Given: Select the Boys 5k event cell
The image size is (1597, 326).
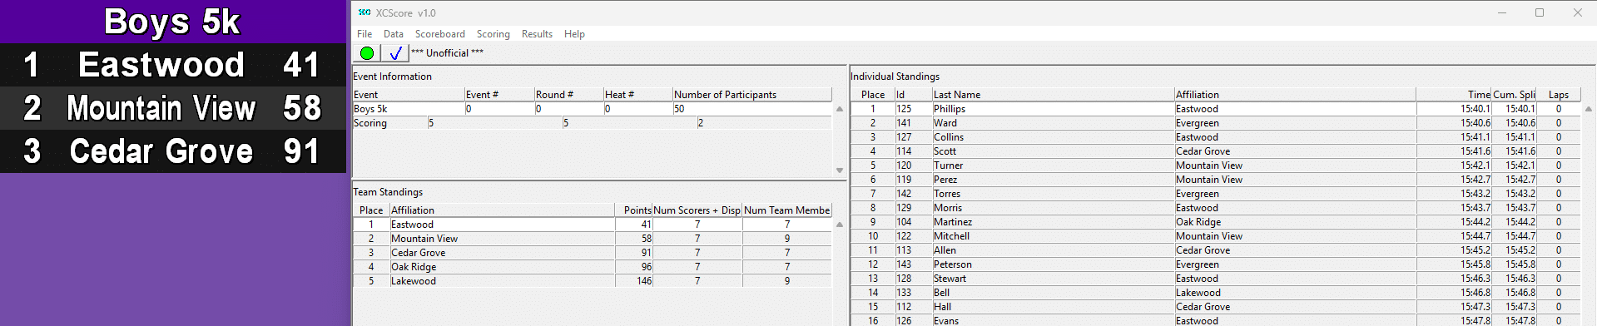Looking at the screenshot, I should click(408, 109).
